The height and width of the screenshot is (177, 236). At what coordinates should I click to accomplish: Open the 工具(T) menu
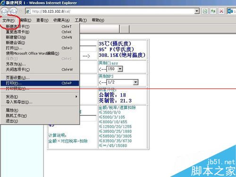(x=81, y=20)
